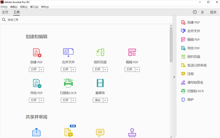The width and height of the screenshot is (220, 138).
Task: Click the scrollbar down arrow
Action: [x=171, y=137]
